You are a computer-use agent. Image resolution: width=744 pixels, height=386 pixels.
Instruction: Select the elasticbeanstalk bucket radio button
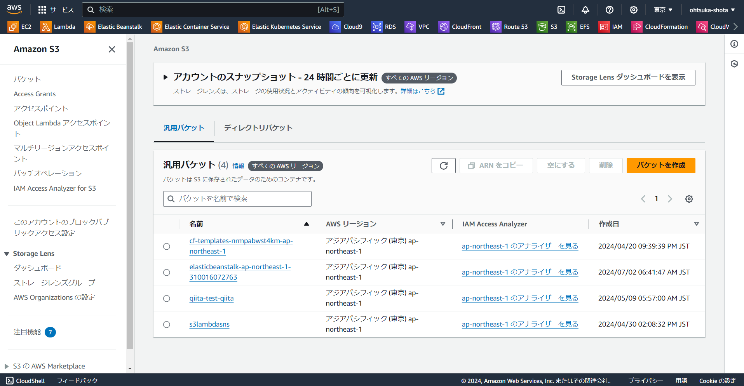pyautogui.click(x=167, y=273)
